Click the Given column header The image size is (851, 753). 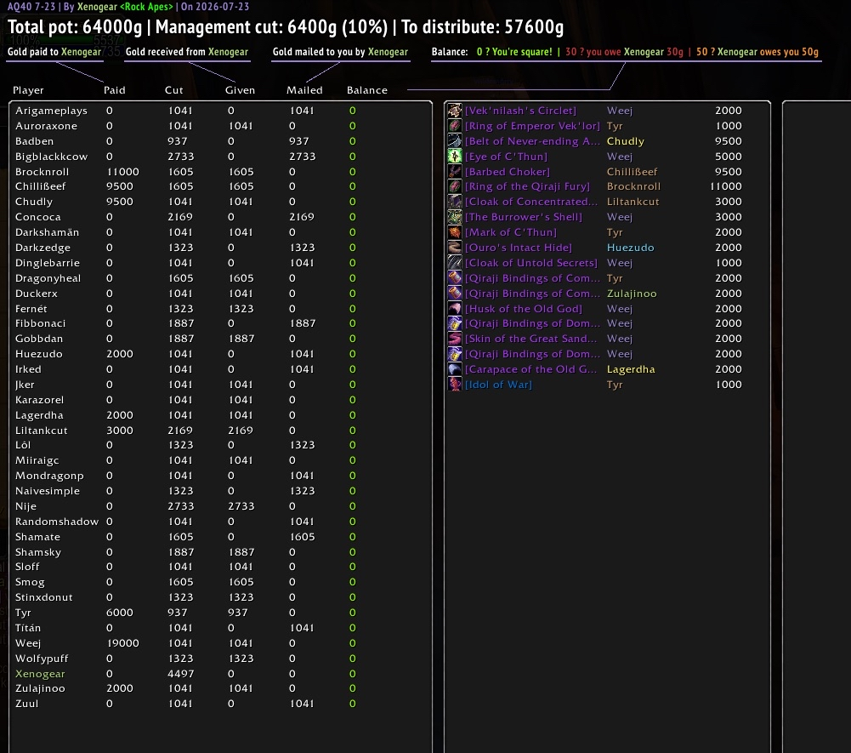coord(240,90)
